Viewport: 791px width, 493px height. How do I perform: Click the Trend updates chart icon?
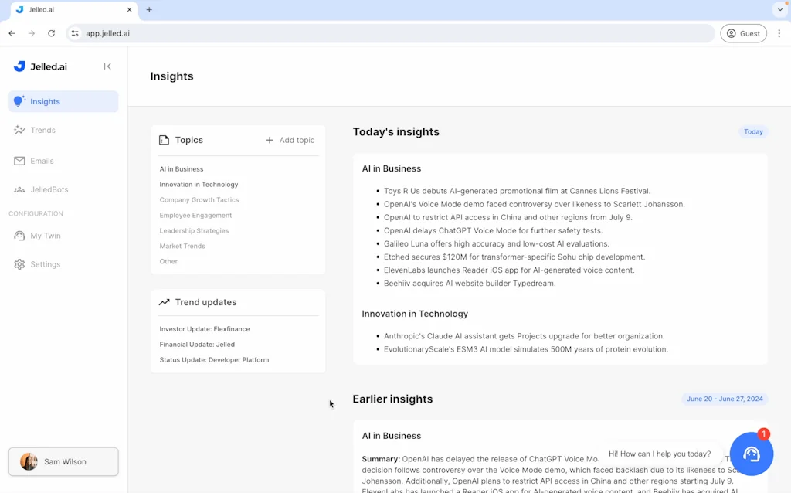[x=164, y=302]
